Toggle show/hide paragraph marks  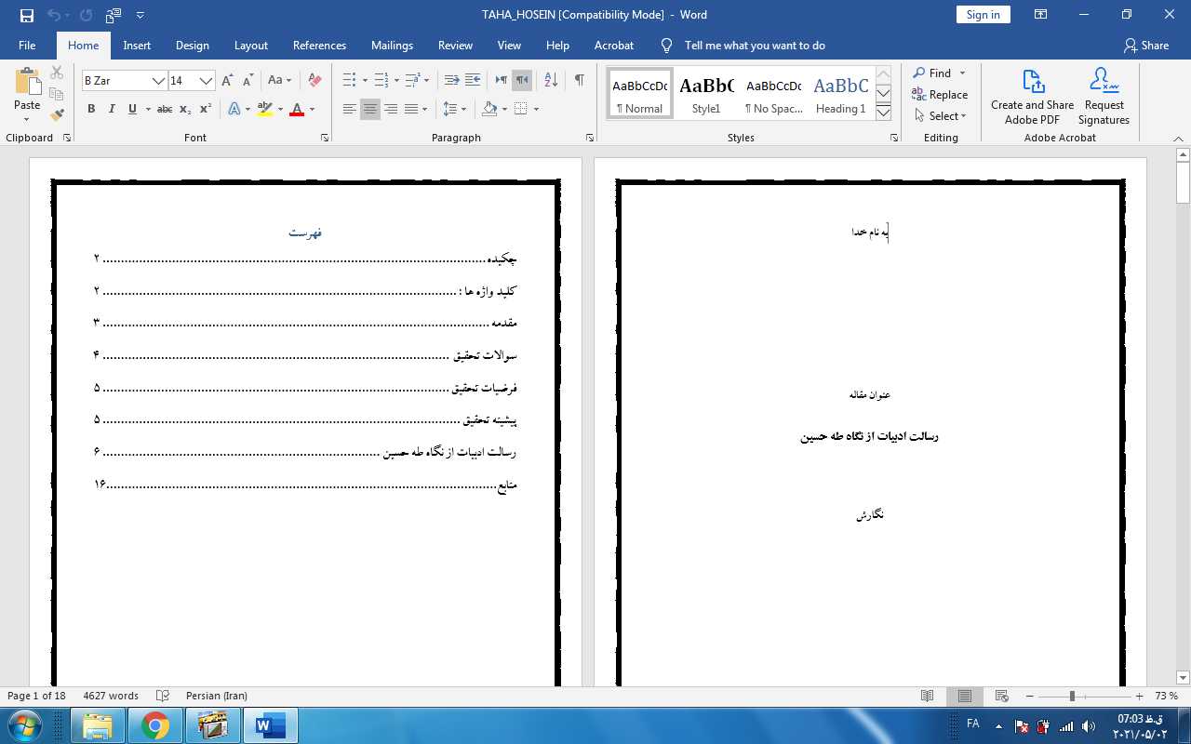pos(579,81)
